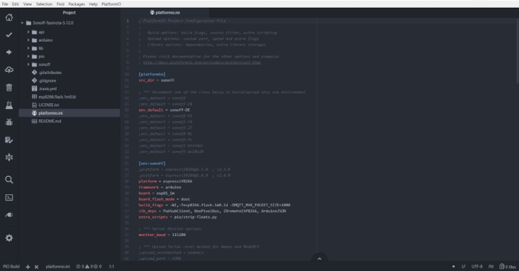
Task: Open README.md from the project tree
Action: point(49,121)
